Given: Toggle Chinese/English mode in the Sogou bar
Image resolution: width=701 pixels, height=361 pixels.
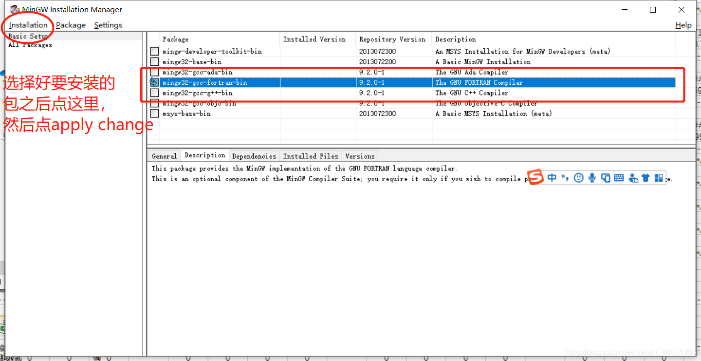Looking at the screenshot, I should pyautogui.click(x=552, y=178).
